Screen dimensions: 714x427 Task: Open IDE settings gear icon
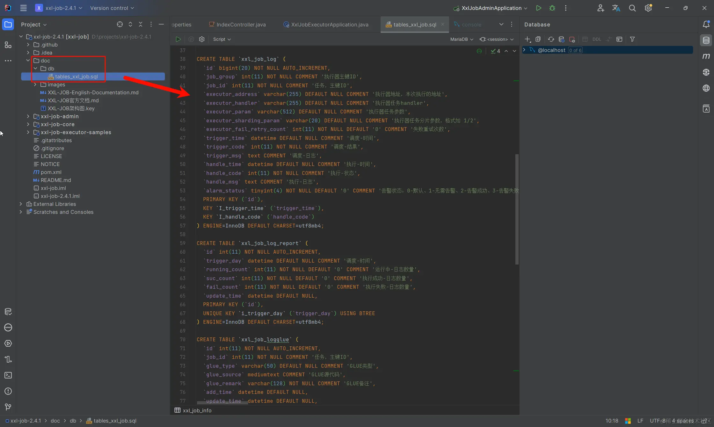point(648,8)
